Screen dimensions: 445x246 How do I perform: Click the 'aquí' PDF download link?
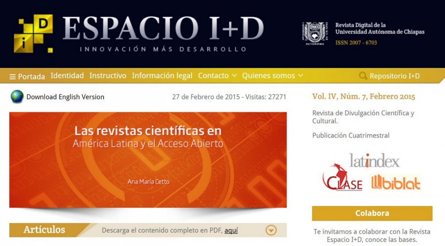(x=231, y=230)
